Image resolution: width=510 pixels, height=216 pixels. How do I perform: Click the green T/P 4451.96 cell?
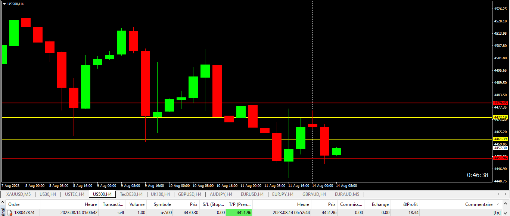coord(239,213)
